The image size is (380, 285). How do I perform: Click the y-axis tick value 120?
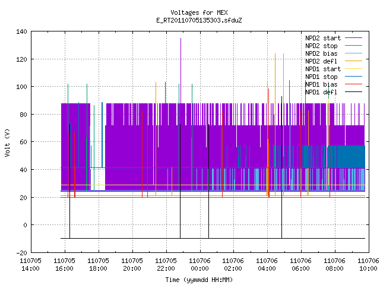click(x=21, y=59)
